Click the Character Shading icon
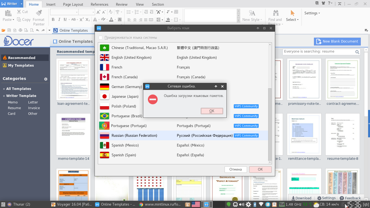This screenshot has height=208, width=370. tap(119, 19)
